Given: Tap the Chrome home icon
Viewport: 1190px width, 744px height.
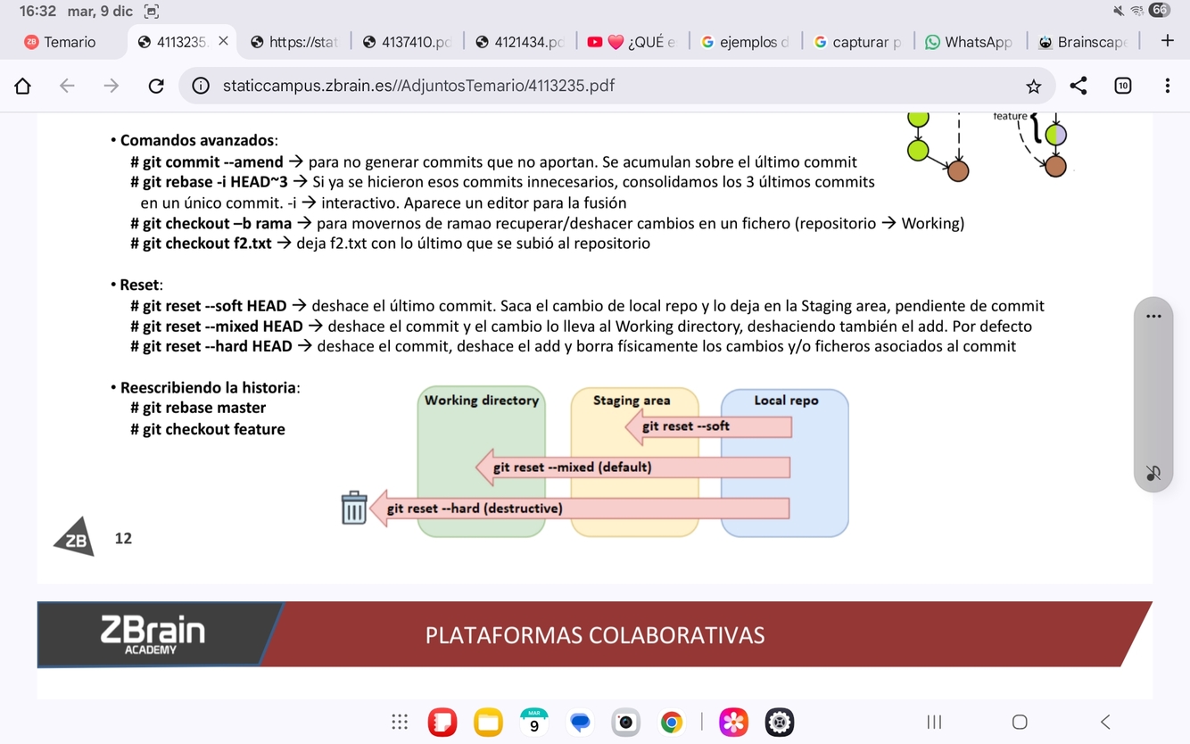Looking at the screenshot, I should pos(22,86).
